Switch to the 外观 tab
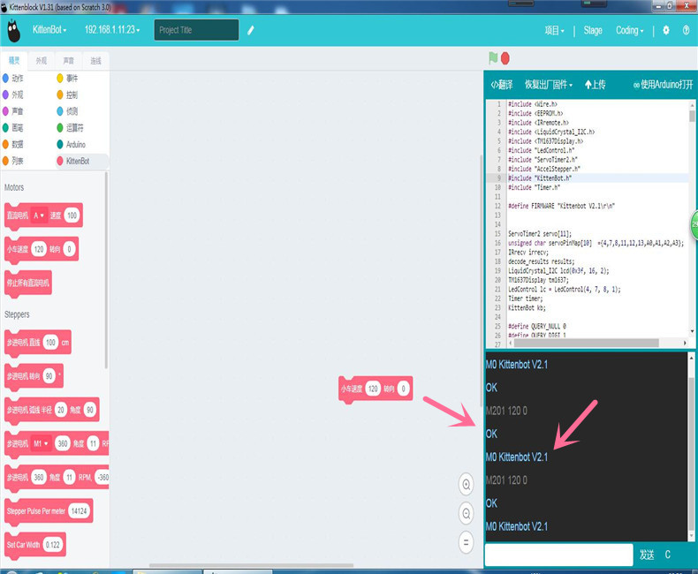Viewport: 698px width, 574px height. point(42,61)
